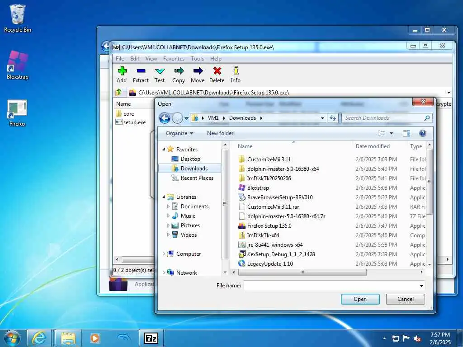Click the Test toolbar icon in 7-Zip

pos(160,71)
